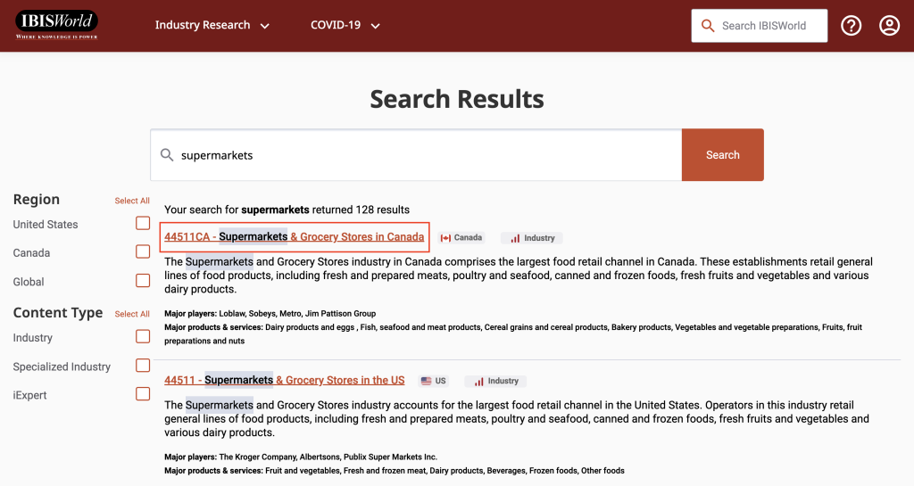Click the magnifier icon in header search
Screen dimensions: 914x486
point(708,26)
